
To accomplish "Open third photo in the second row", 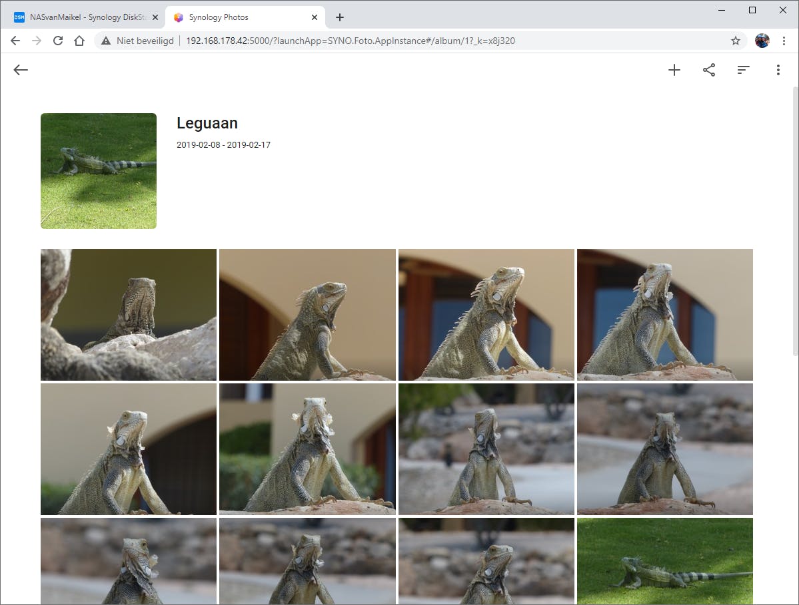I will point(486,449).
